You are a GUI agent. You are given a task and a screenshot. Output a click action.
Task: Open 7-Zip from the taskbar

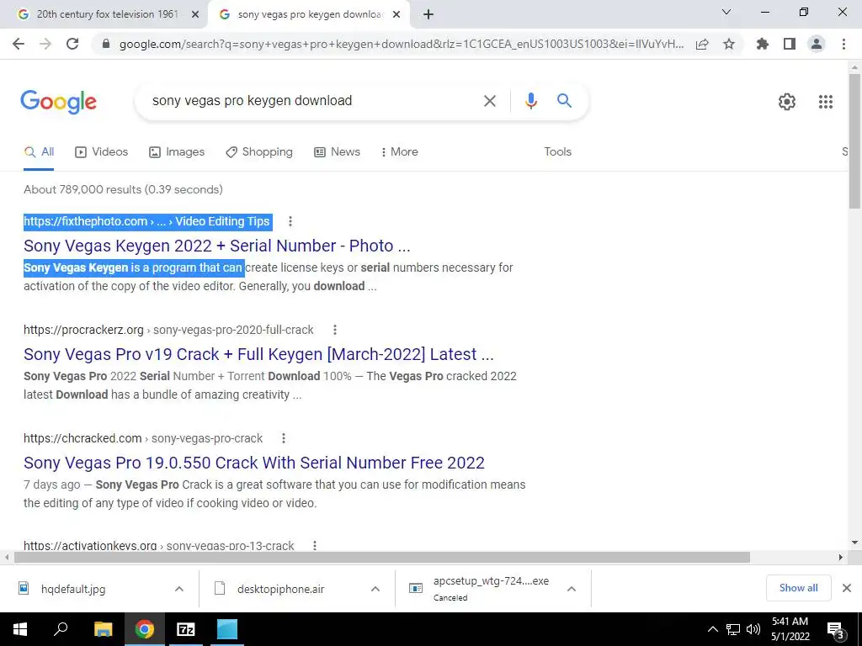pos(185,629)
